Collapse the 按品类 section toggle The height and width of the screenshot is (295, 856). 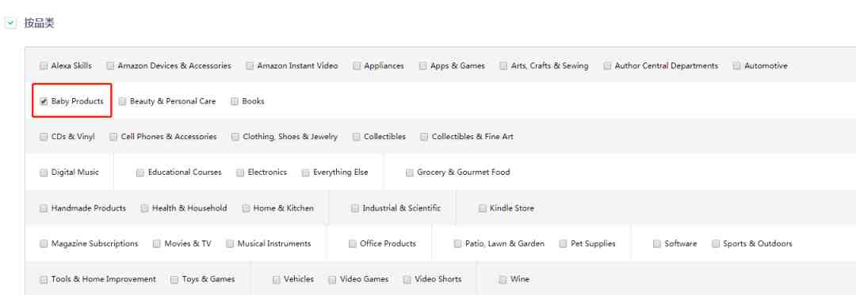(x=11, y=24)
